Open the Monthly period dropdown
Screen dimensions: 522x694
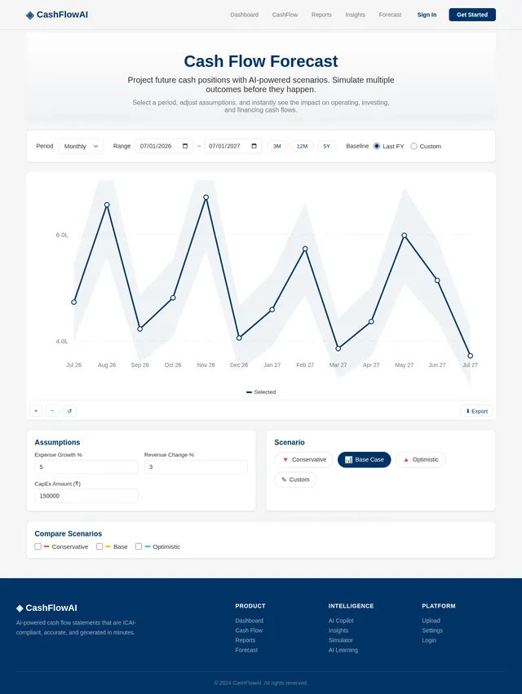click(x=81, y=146)
